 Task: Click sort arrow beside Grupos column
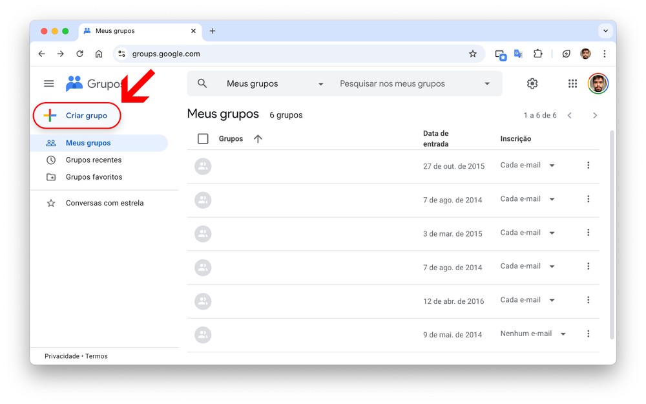[x=258, y=139]
